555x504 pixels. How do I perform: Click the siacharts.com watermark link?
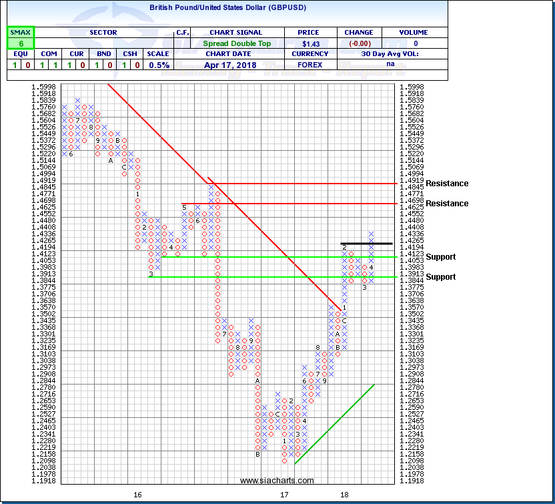coord(276,480)
